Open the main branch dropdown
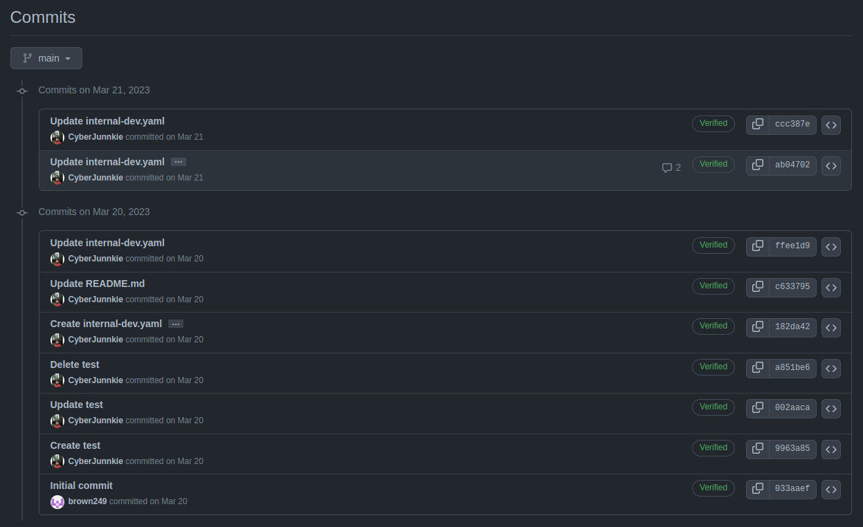This screenshot has height=527, width=863. (46, 58)
